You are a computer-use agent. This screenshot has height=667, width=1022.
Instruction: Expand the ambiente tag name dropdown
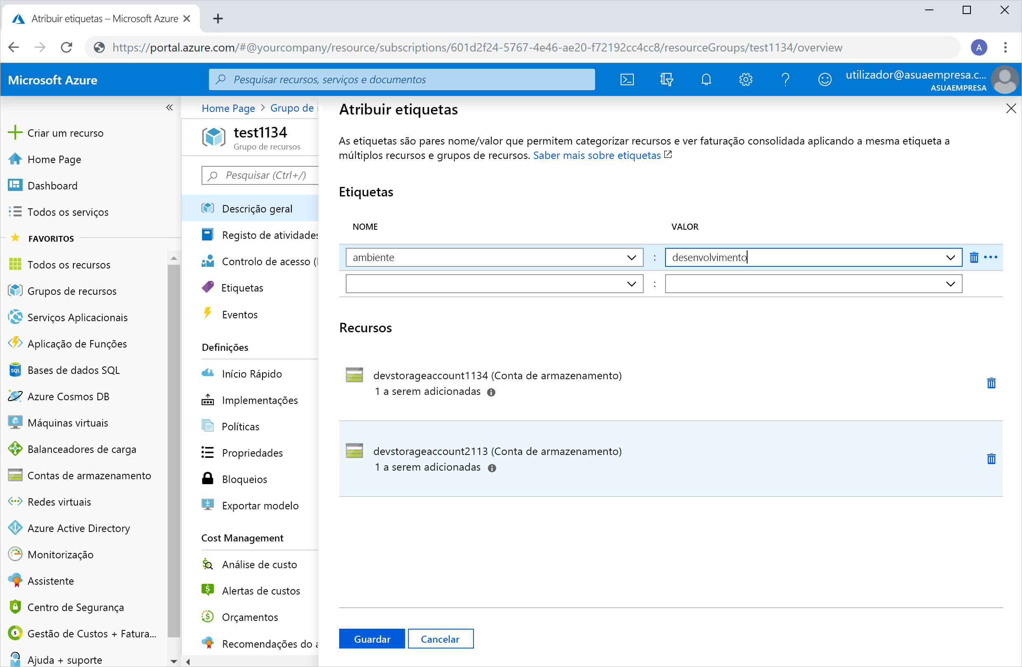click(x=630, y=257)
